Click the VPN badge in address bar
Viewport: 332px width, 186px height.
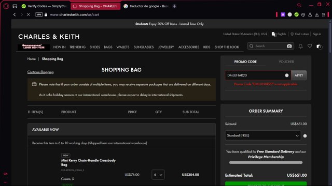click(x=39, y=14)
